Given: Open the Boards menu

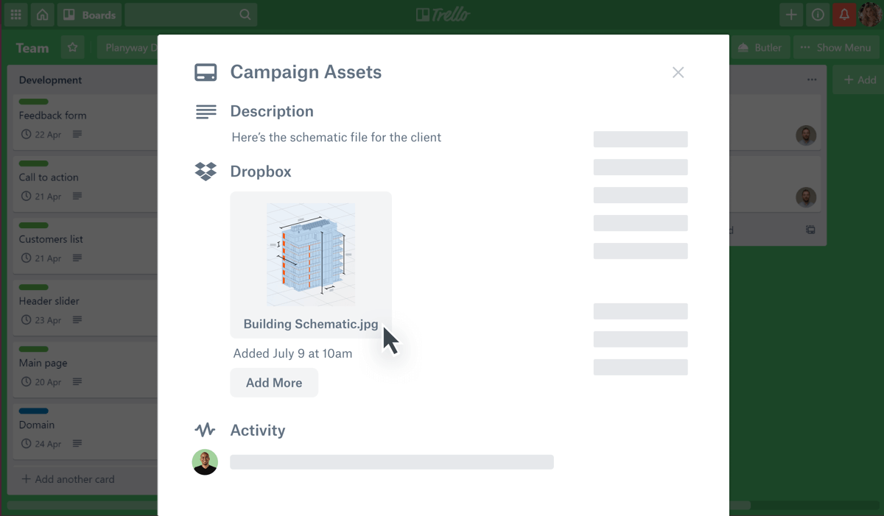Looking at the screenshot, I should coord(88,14).
